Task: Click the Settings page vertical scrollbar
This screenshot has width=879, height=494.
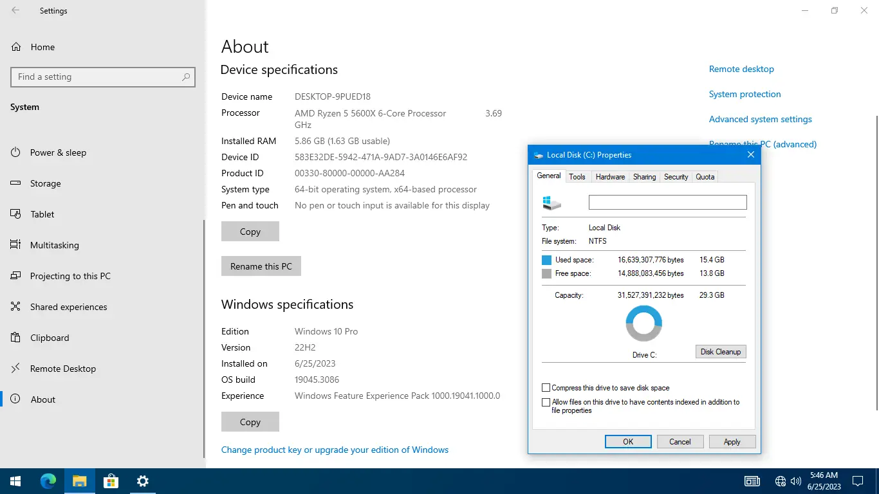Action: coord(876,262)
